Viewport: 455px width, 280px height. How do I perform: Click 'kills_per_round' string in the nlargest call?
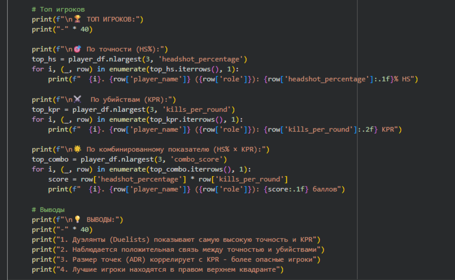pyautogui.click(x=197, y=110)
